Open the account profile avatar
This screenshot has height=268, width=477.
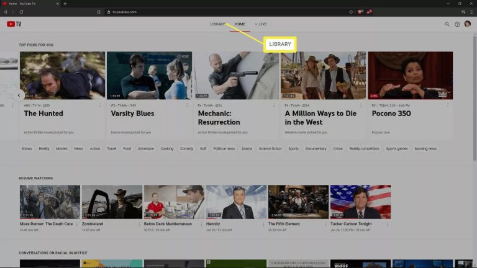click(x=468, y=24)
